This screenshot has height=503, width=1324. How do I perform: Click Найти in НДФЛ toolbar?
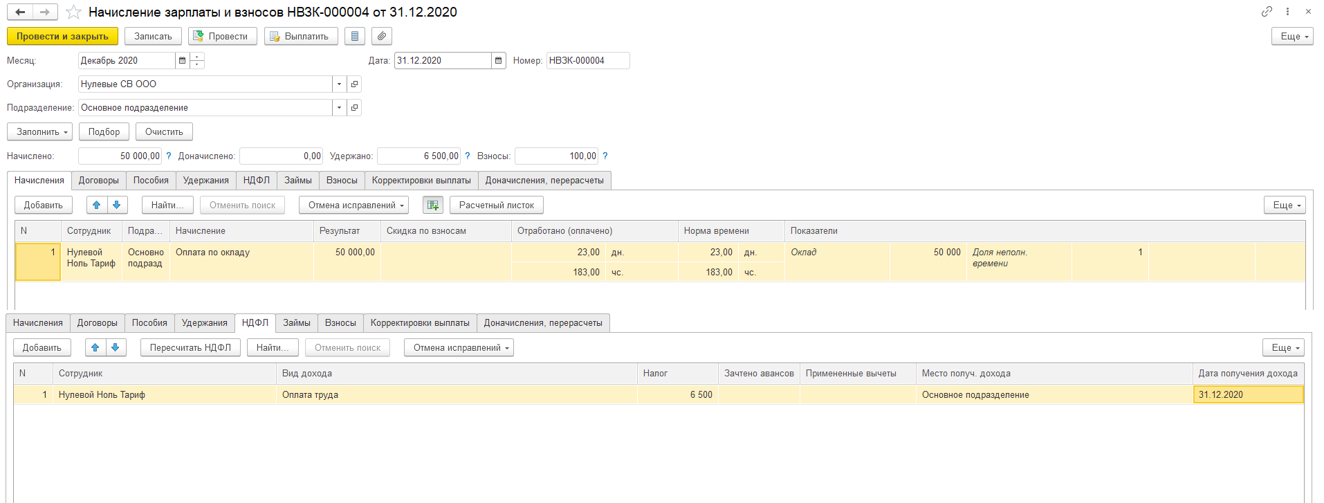[273, 347]
